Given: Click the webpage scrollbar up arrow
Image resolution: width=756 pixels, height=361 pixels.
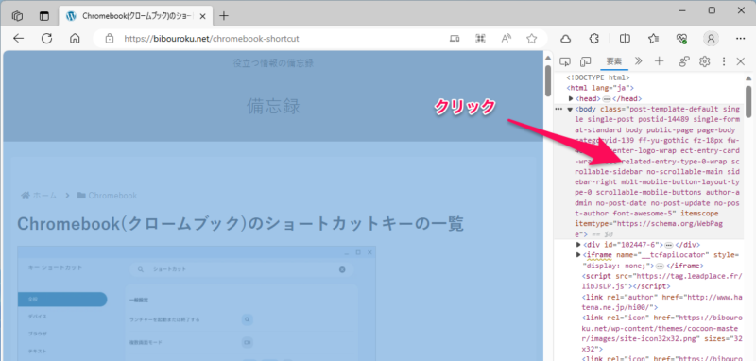Looking at the screenshot, I should click(548, 58).
